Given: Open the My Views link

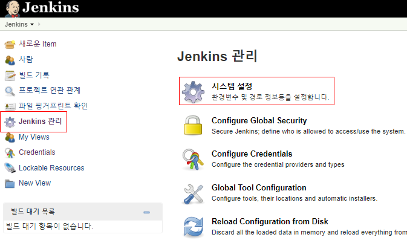Looking at the screenshot, I should coord(34,137).
